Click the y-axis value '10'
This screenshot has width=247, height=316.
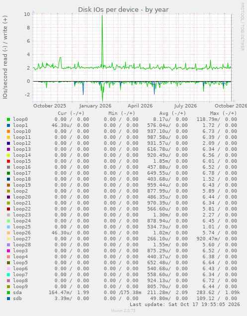pos(27,14)
